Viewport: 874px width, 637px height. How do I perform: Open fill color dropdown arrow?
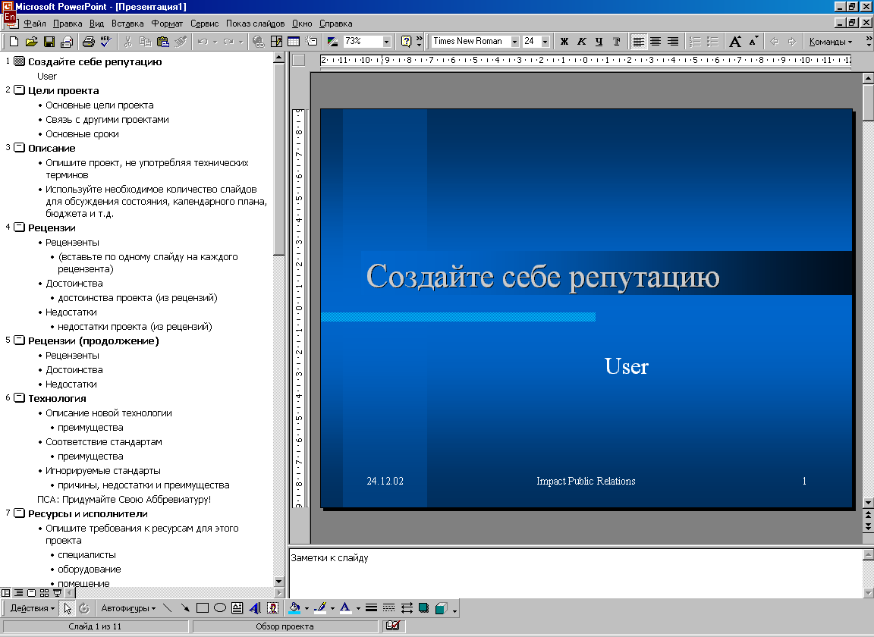(307, 608)
